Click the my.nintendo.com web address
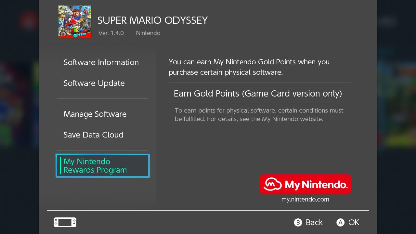Screen dimensions: 416x234 [305, 200]
